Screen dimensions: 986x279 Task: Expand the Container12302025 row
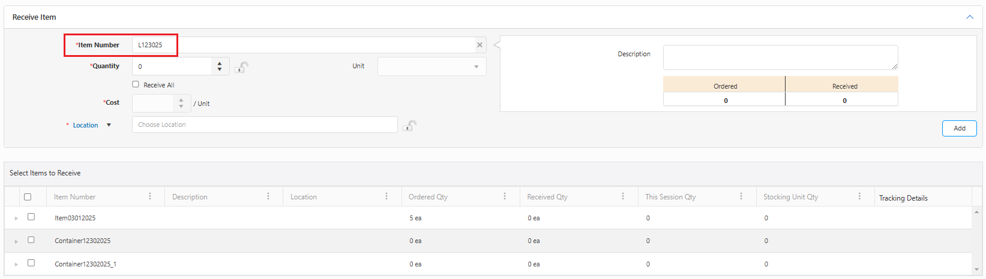pos(16,241)
